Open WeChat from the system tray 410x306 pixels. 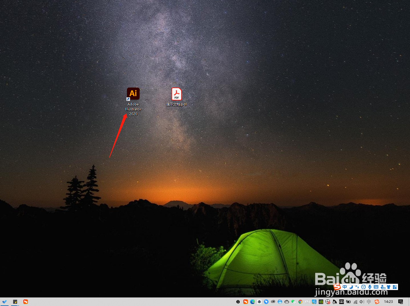coord(294,302)
